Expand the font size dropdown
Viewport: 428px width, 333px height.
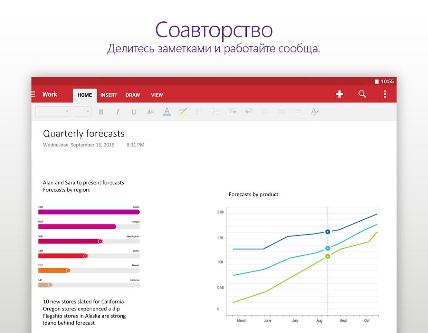click(x=83, y=111)
